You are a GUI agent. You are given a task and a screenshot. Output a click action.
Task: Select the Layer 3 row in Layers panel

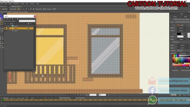click(19, 29)
